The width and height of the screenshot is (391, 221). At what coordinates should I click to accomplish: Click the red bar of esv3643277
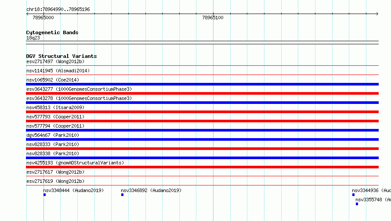pos(202,93)
